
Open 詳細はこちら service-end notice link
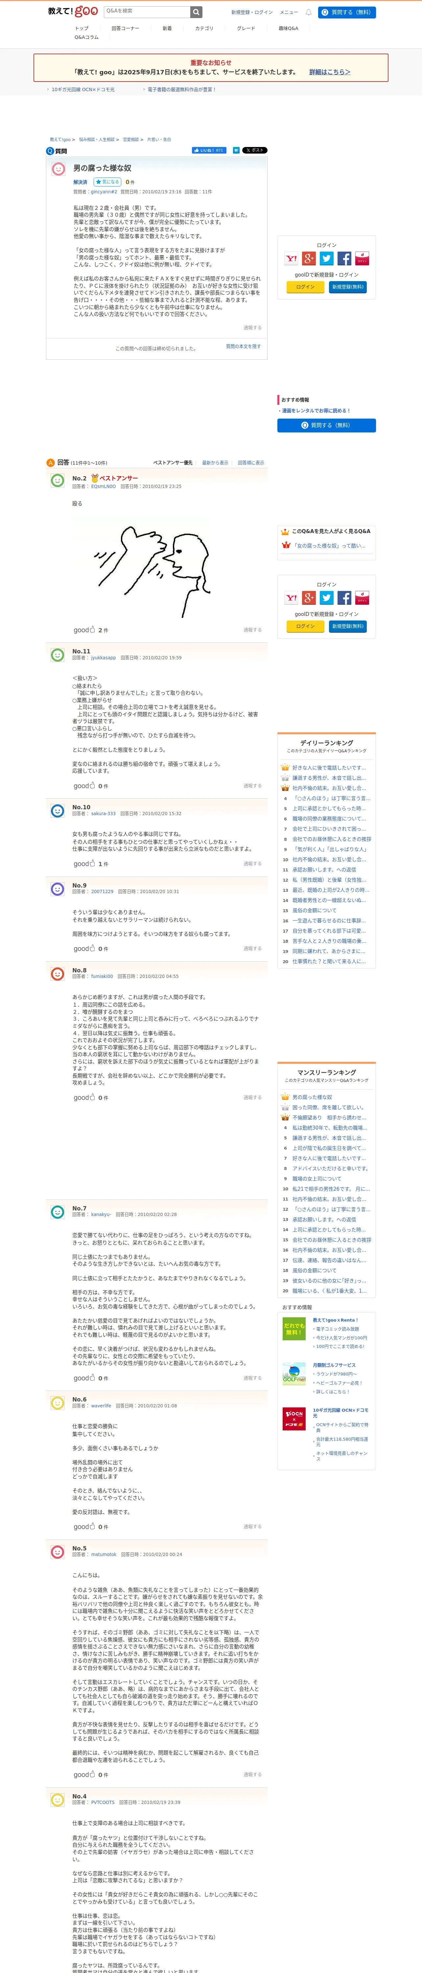point(329,72)
